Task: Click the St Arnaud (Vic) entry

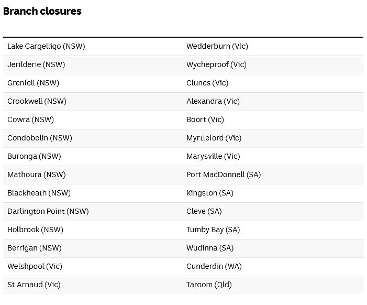Action: click(34, 285)
